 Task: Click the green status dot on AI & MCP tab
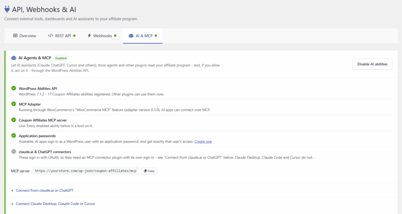click(x=156, y=36)
